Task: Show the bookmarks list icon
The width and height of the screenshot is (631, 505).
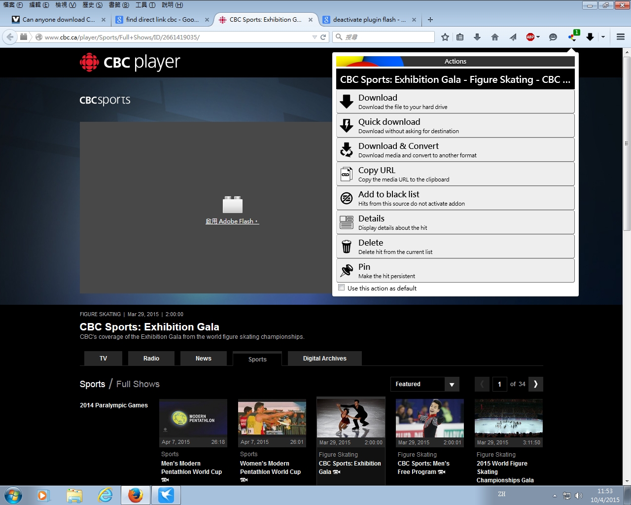Action: coord(460,37)
